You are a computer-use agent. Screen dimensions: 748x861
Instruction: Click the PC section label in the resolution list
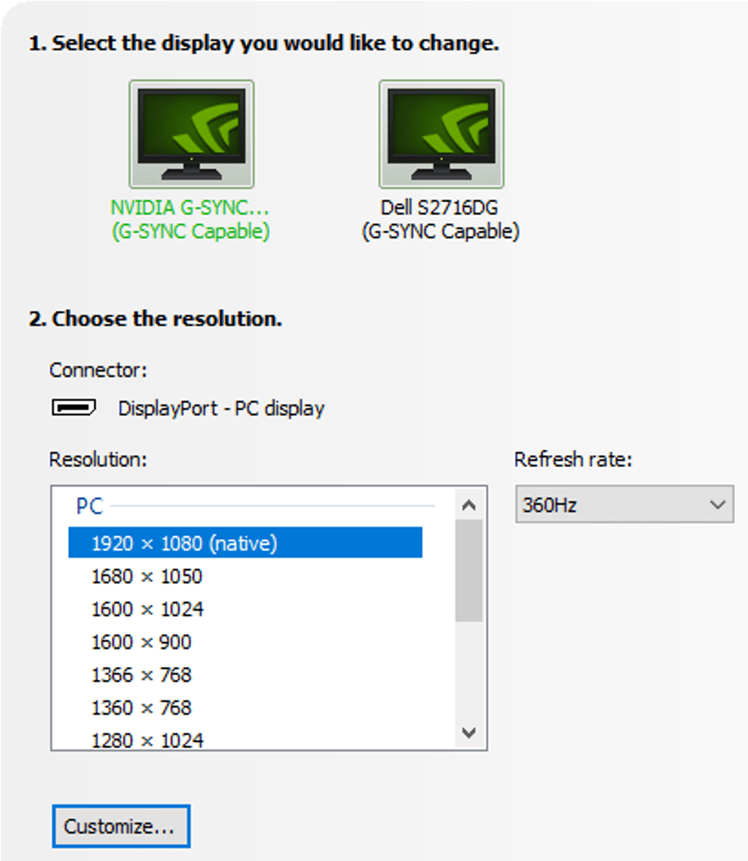coord(89,505)
